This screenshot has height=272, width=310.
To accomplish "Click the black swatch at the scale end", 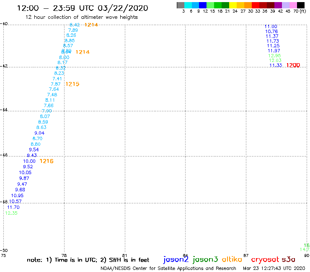I will (x=301, y=5).
